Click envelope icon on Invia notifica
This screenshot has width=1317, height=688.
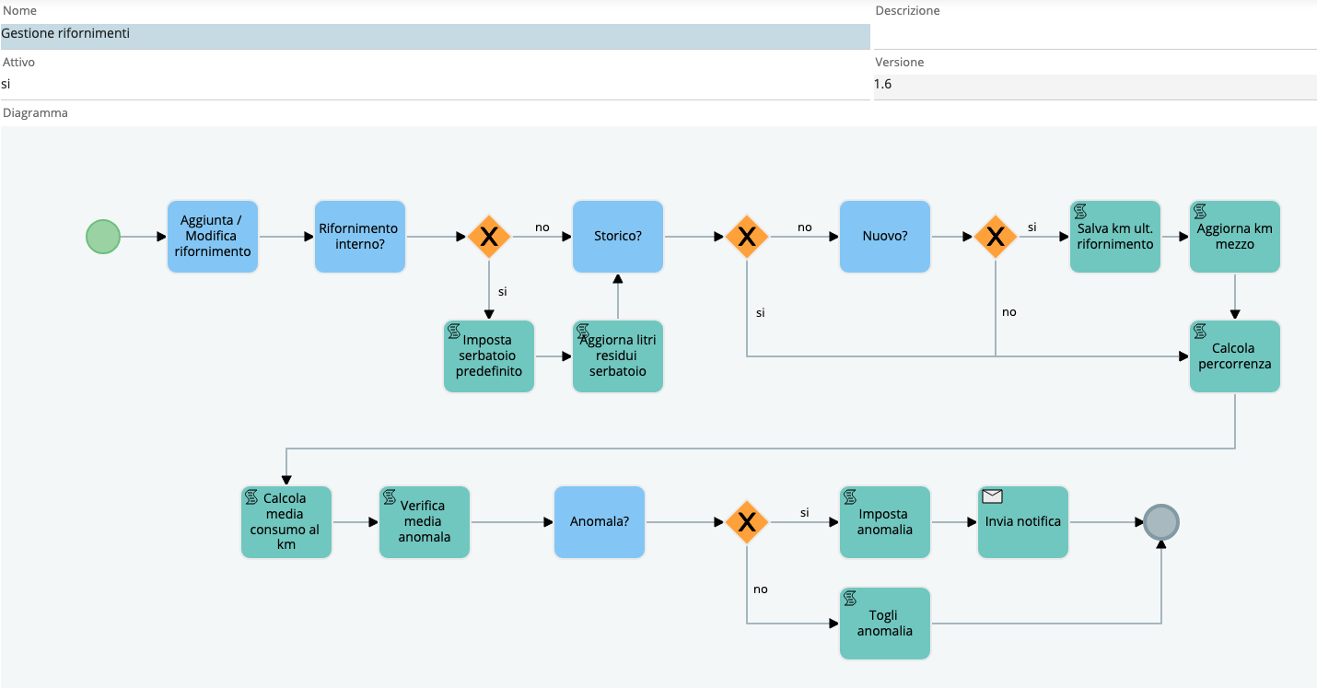pyautogui.click(x=992, y=496)
